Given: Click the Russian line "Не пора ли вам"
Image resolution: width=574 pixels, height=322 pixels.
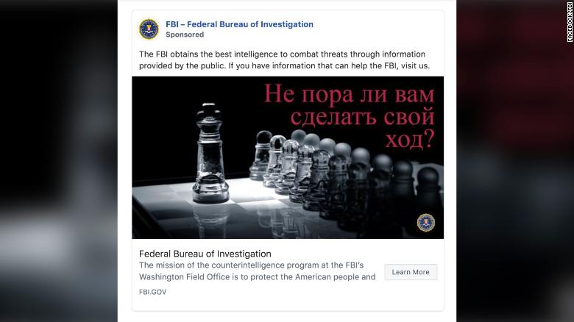Looking at the screenshot, I should (350, 96).
